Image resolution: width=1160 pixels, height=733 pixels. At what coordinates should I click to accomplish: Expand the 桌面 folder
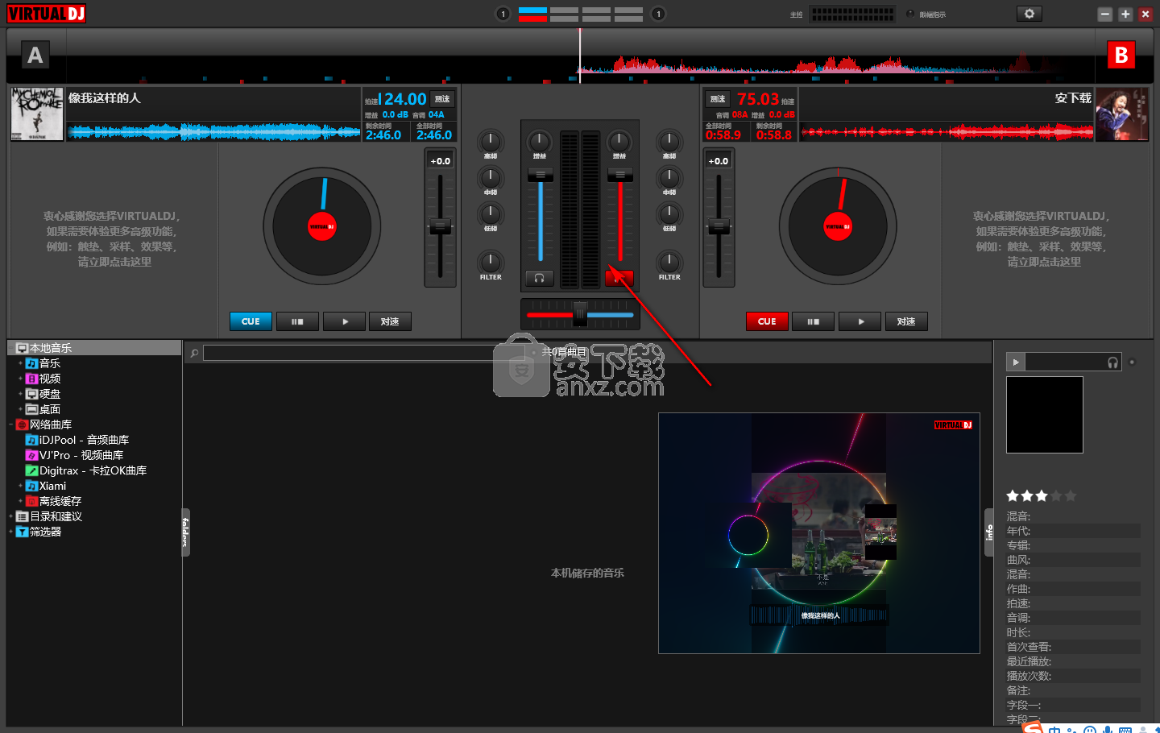tap(20, 409)
